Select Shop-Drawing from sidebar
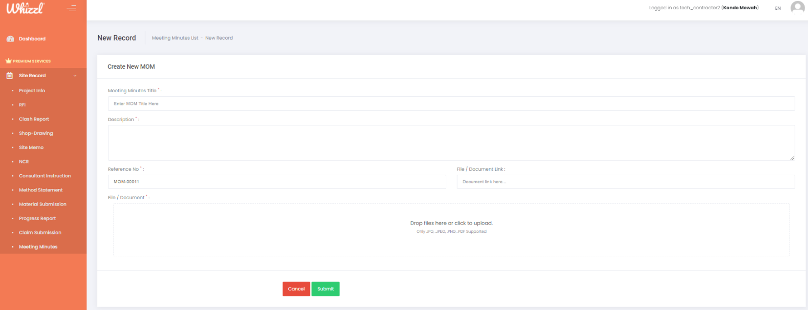 coord(36,133)
